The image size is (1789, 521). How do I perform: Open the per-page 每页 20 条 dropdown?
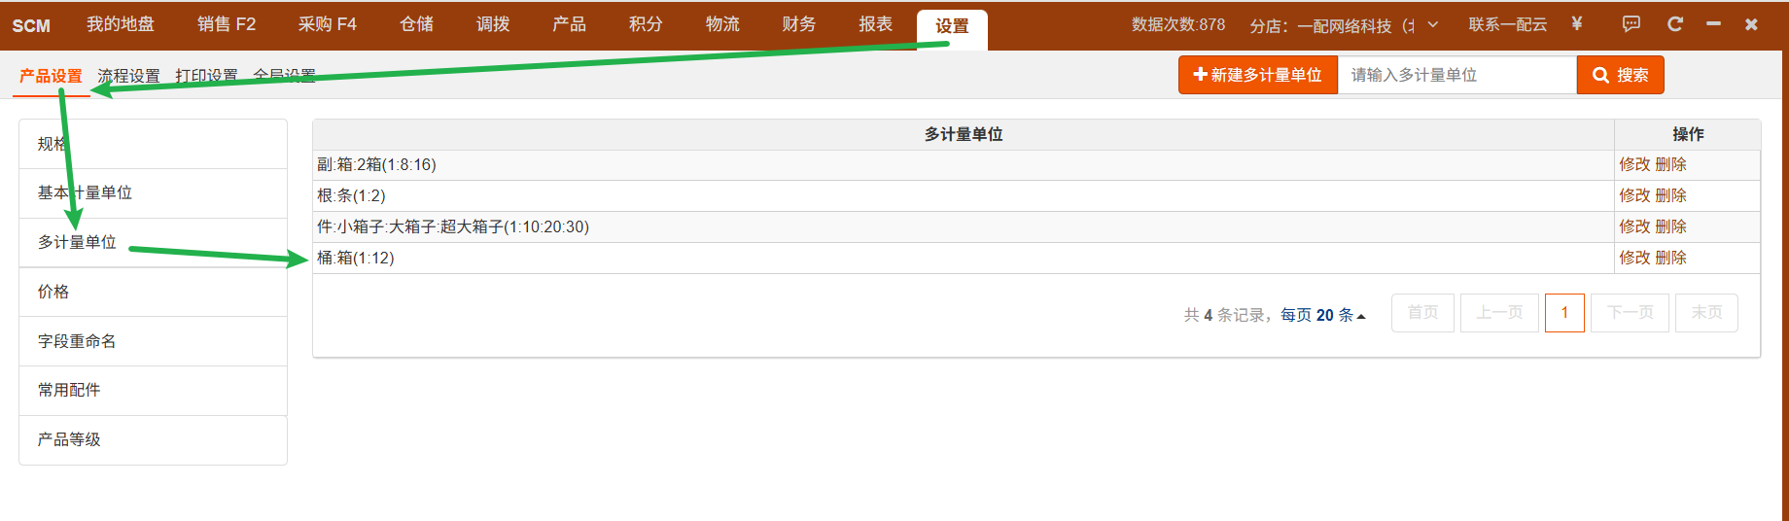pyautogui.click(x=1322, y=315)
